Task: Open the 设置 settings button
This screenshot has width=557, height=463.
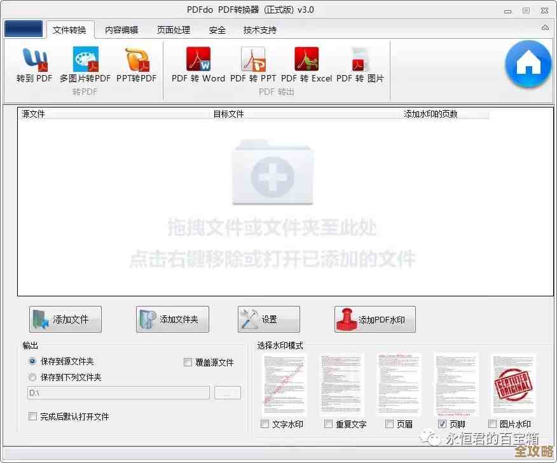Action: coord(268,319)
